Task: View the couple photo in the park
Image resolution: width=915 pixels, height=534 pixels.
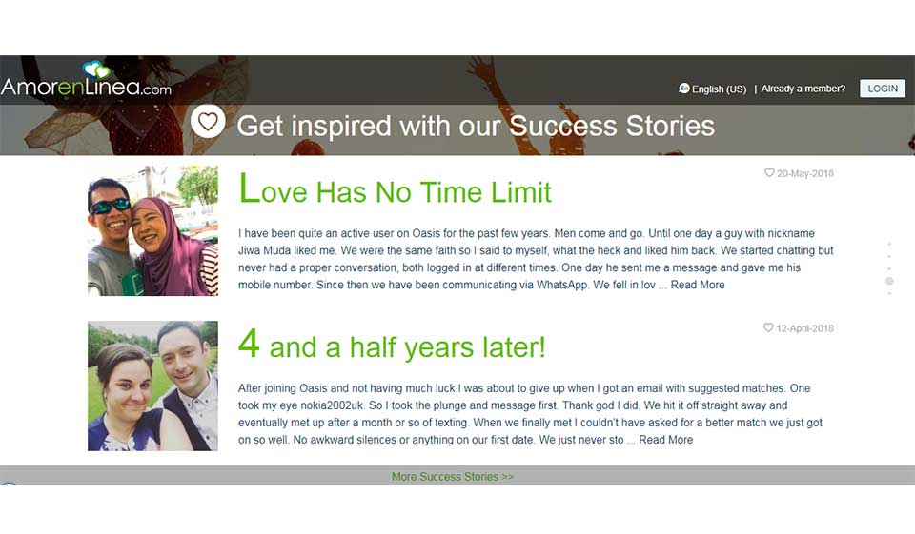Action: [x=152, y=386]
